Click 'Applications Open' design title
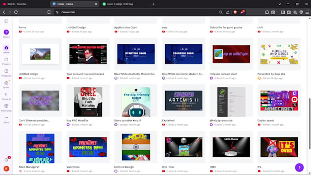Image resolution: width=311 pixels, height=175 pixels. 126,27
